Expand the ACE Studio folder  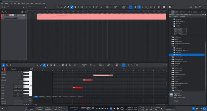[x=172, y=37]
